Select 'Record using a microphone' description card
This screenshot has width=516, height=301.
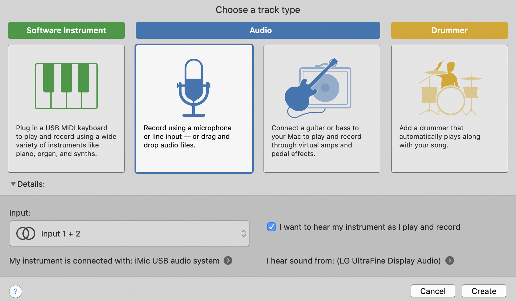pyautogui.click(x=194, y=109)
